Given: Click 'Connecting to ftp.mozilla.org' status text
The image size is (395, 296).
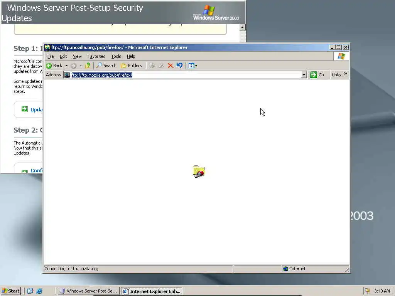Looking at the screenshot, I should click(71, 269).
